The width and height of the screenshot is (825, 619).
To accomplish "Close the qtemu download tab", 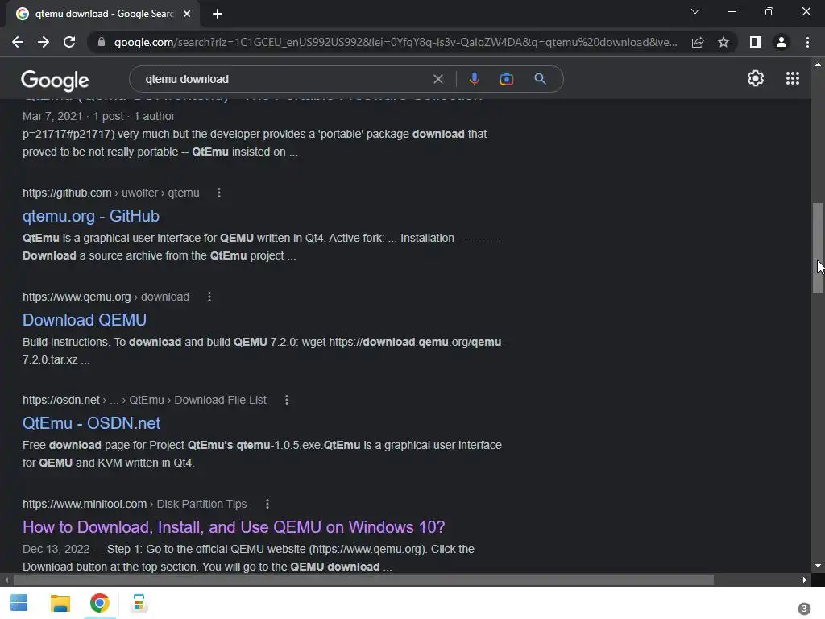I will tap(187, 14).
